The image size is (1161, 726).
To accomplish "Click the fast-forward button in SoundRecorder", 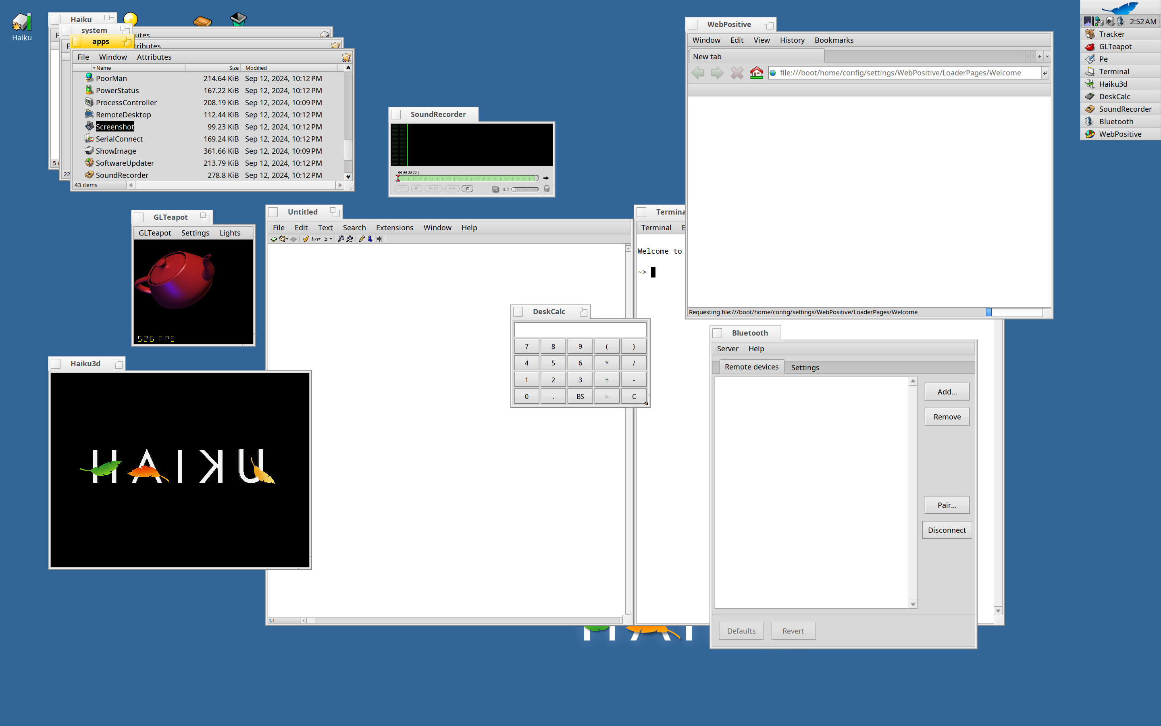I will tap(452, 189).
